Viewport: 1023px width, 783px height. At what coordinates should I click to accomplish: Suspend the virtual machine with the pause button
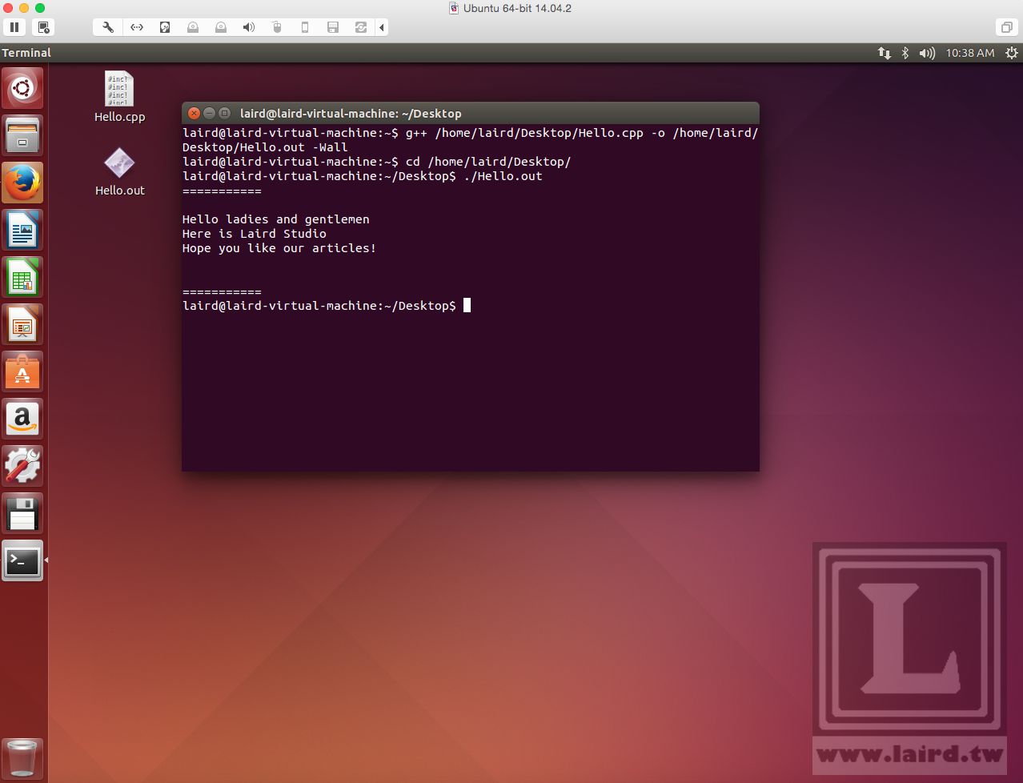coord(14,26)
